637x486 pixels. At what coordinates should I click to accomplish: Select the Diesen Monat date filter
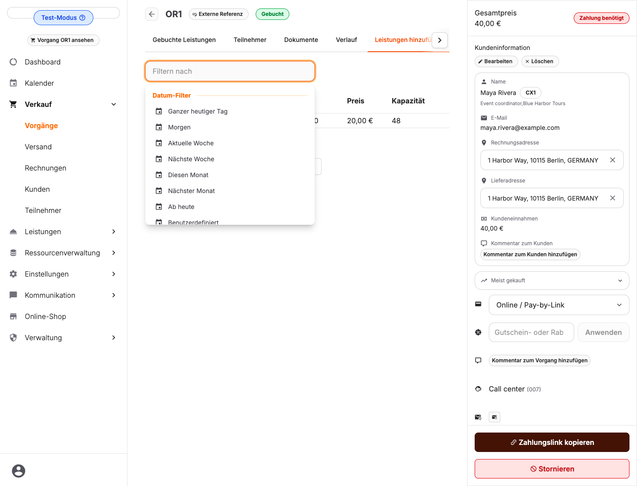click(230, 175)
